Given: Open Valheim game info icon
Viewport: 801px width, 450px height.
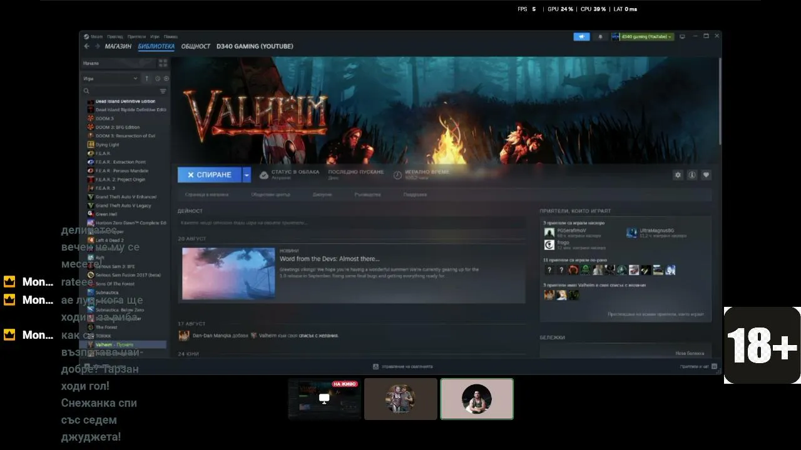Looking at the screenshot, I should (692, 175).
